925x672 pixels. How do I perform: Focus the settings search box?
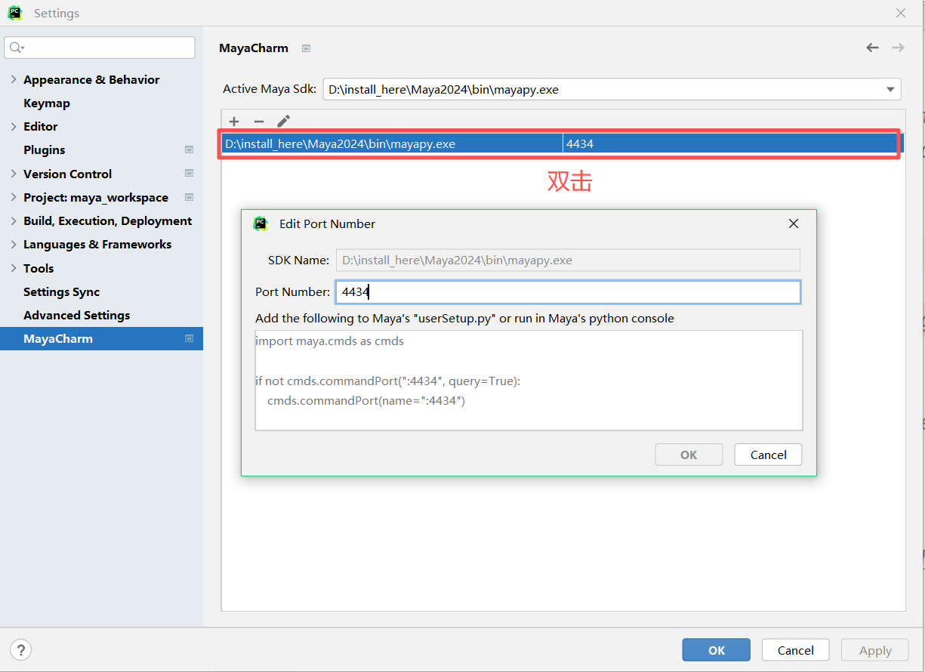click(x=100, y=48)
